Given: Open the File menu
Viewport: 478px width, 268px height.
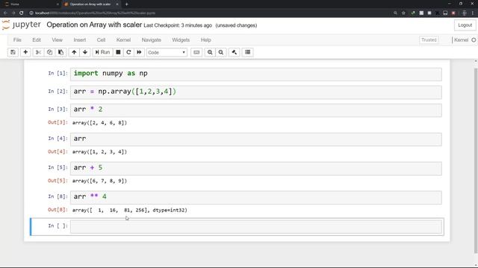Looking at the screenshot, I should tap(17, 39).
